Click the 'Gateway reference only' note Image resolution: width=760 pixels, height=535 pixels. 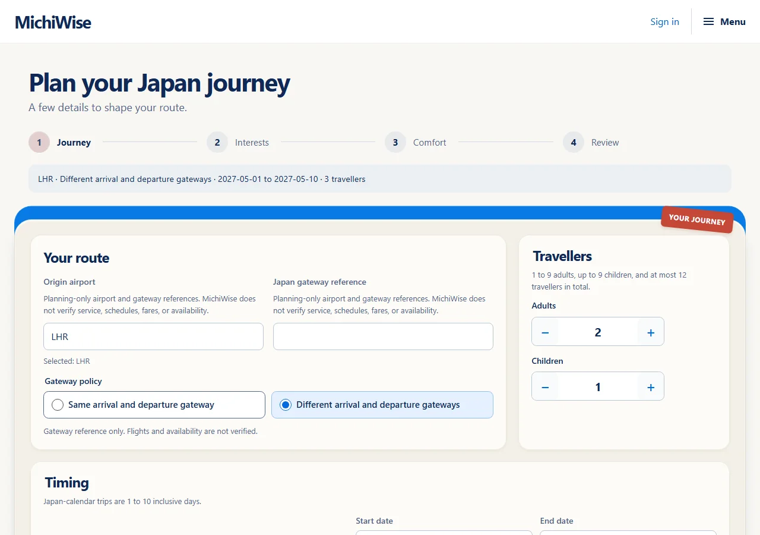[150, 431]
